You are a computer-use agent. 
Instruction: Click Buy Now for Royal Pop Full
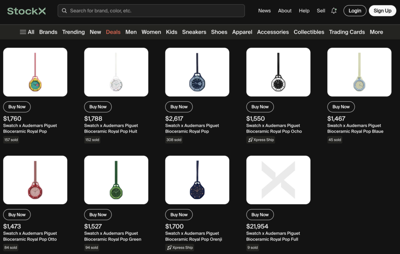[260, 215]
